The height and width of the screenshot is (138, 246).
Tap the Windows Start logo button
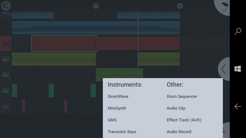click(x=237, y=69)
